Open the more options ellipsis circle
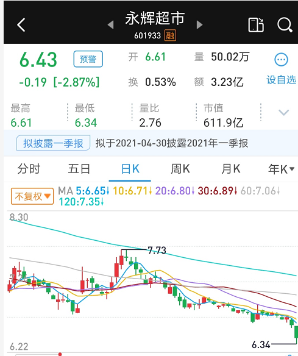The height and width of the screenshot is (356, 298). click(281, 60)
